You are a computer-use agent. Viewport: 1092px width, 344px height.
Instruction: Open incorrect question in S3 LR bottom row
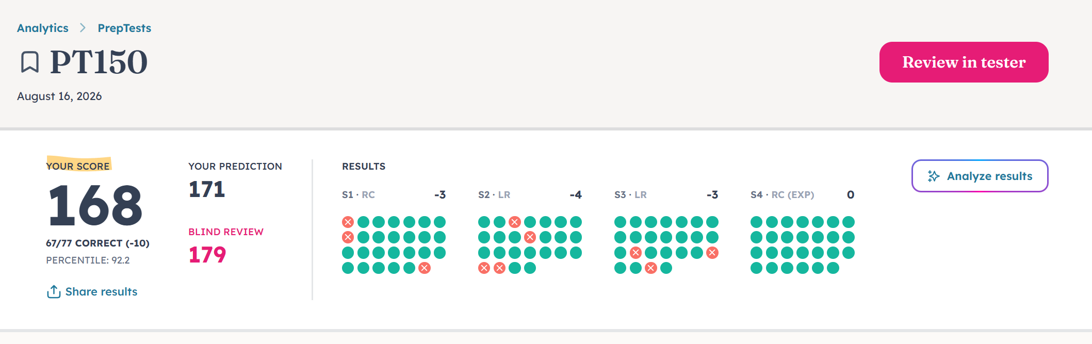click(x=651, y=268)
